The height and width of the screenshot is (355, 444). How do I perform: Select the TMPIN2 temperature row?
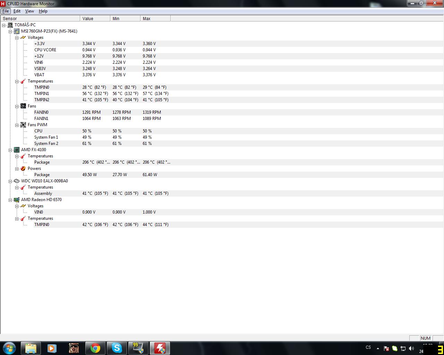pos(222,100)
